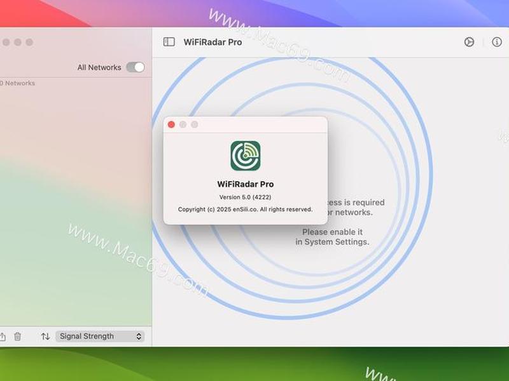
Task: Share networks with the share icon
Action: coord(3,337)
